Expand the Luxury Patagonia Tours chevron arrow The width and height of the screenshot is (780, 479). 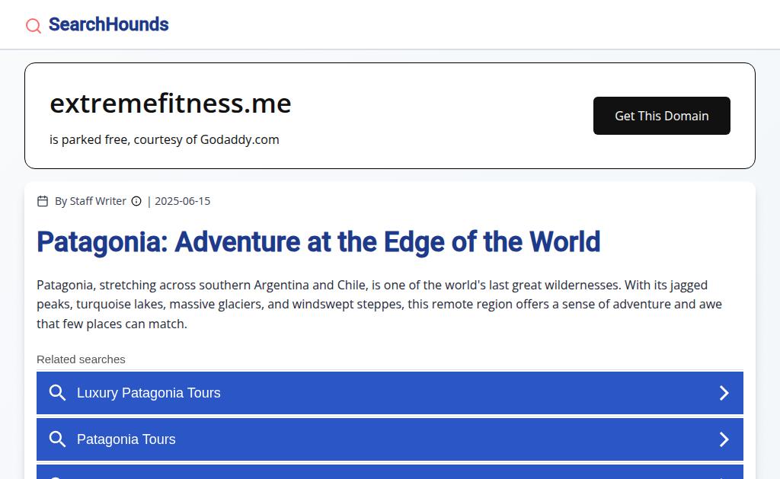724,393
